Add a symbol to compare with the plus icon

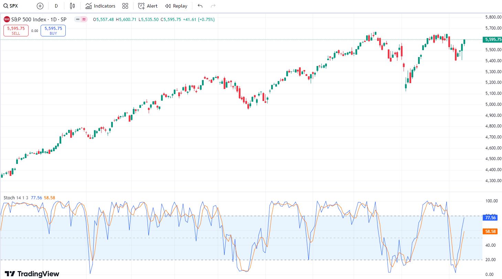[x=40, y=6]
